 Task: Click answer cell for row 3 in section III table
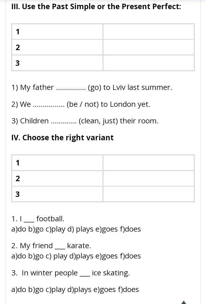point(148,63)
